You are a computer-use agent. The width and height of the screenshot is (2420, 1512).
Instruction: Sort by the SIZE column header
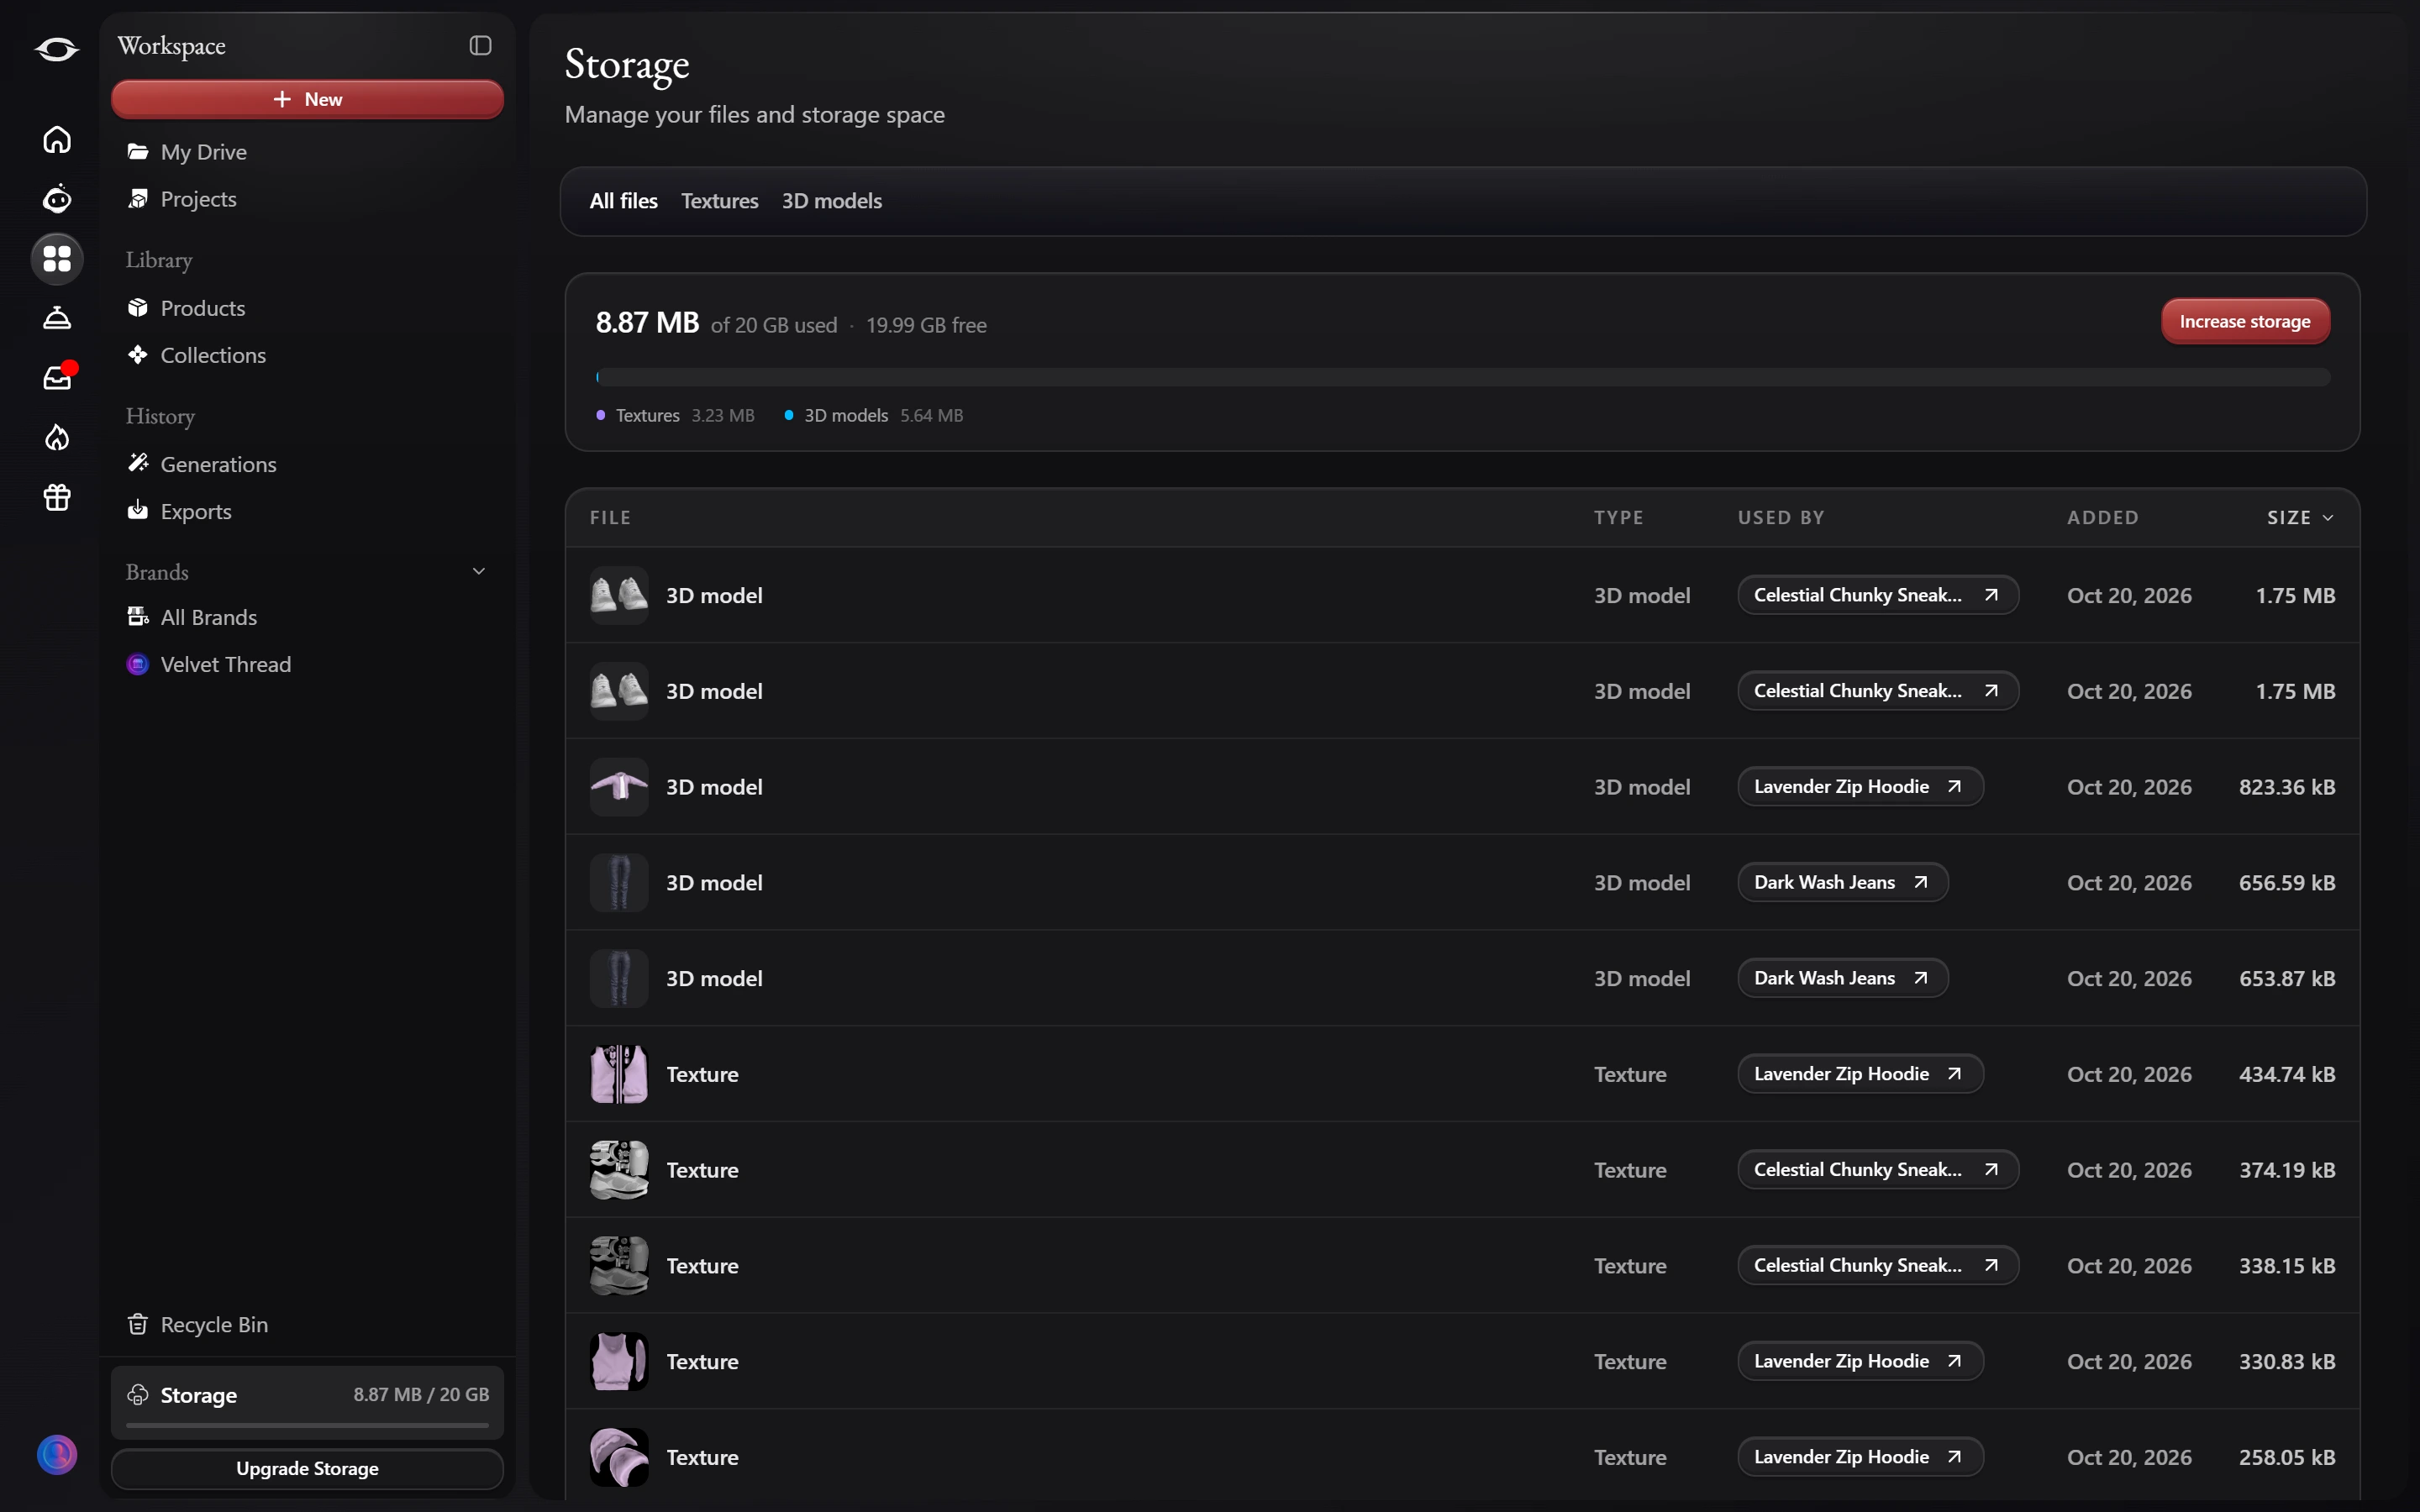coord(2300,517)
